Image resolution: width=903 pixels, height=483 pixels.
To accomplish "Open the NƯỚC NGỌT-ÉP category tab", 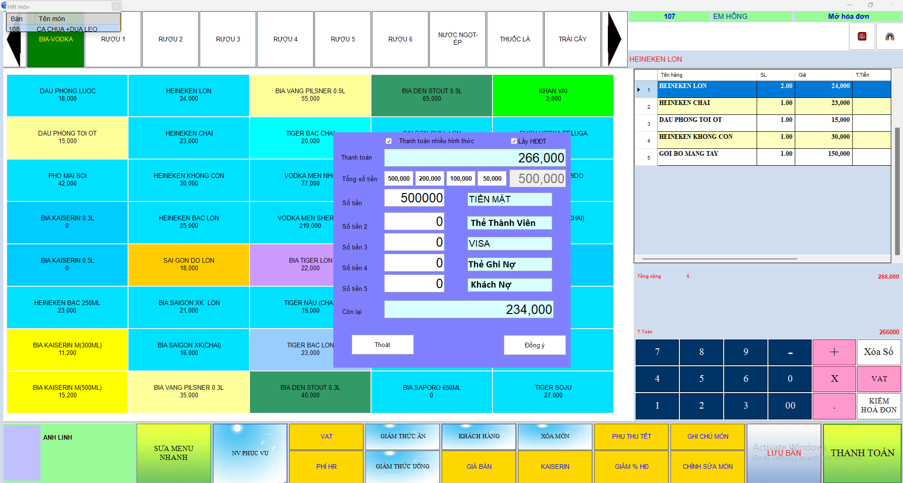I will (458, 39).
